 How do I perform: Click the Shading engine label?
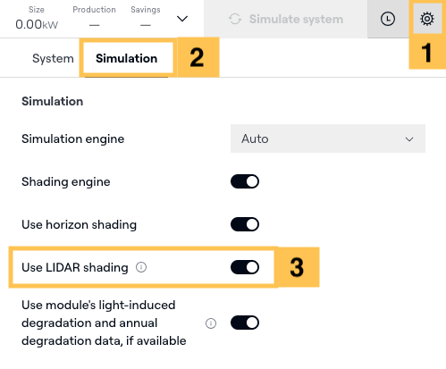(x=66, y=181)
